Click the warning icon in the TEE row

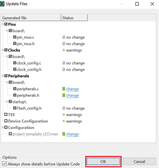(x=64, y=115)
